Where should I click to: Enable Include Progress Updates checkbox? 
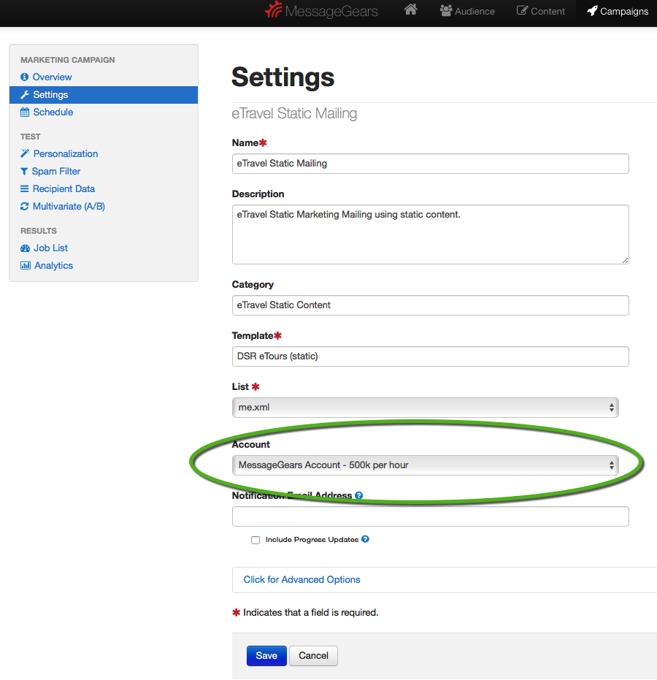pos(255,540)
